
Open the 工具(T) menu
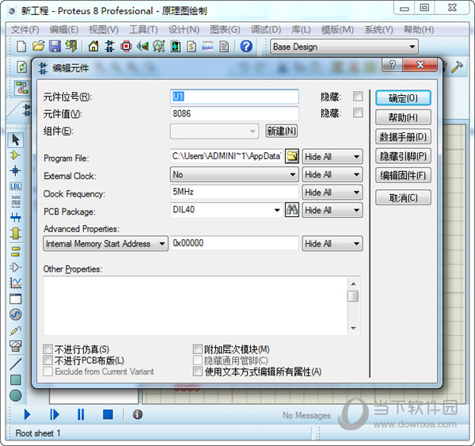[143, 29]
